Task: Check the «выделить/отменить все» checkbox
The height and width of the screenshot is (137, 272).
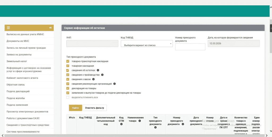Action: tap(68, 97)
